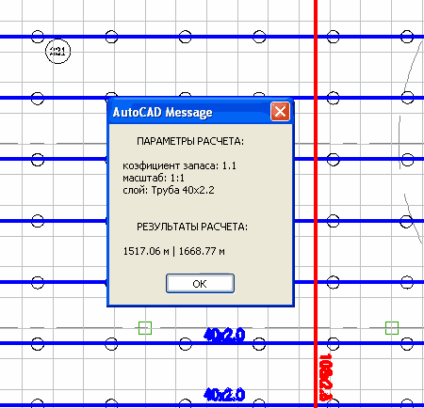Click the слой: Труба 40x2.2 line
The height and width of the screenshot is (408, 424).
(x=169, y=190)
